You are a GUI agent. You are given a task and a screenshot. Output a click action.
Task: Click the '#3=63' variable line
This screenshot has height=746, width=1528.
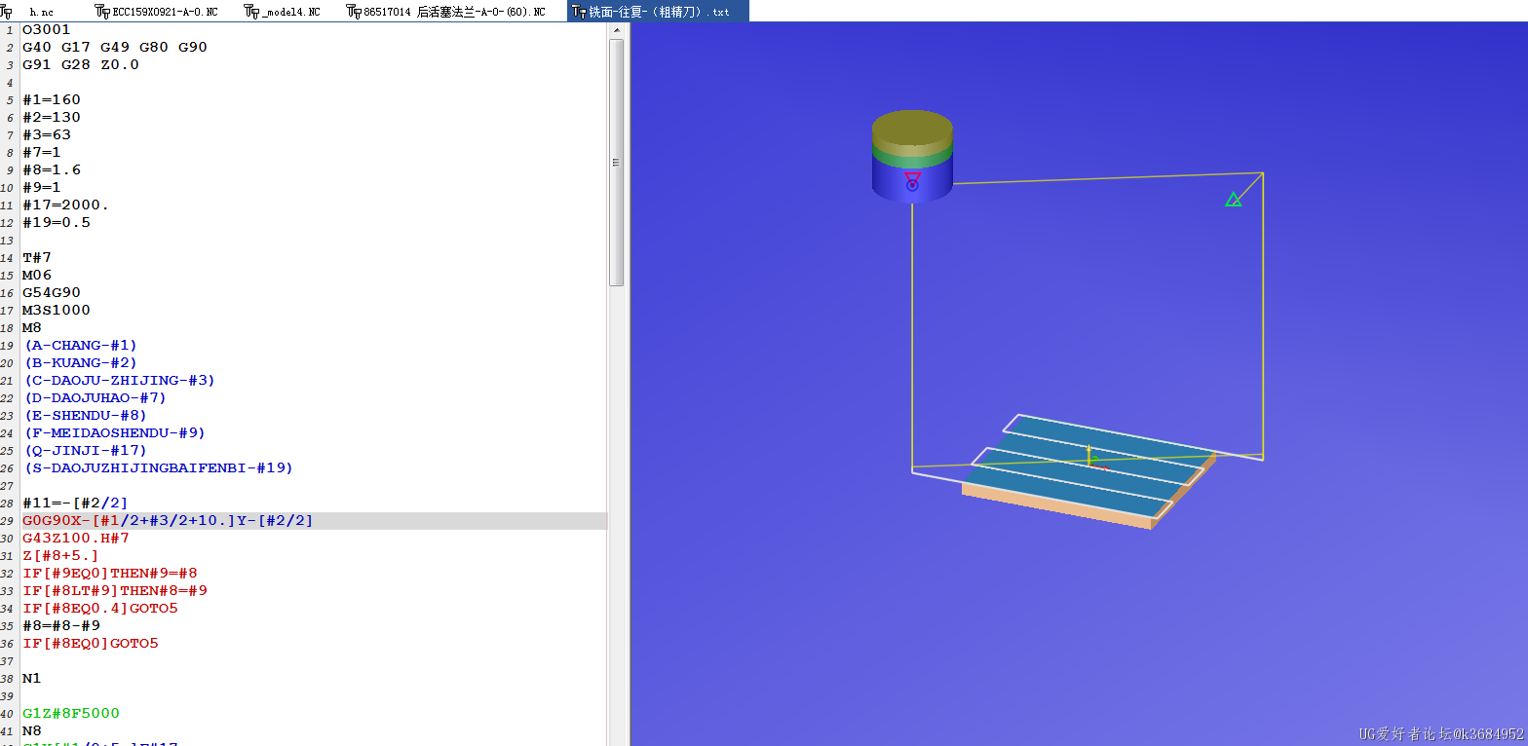tap(47, 134)
